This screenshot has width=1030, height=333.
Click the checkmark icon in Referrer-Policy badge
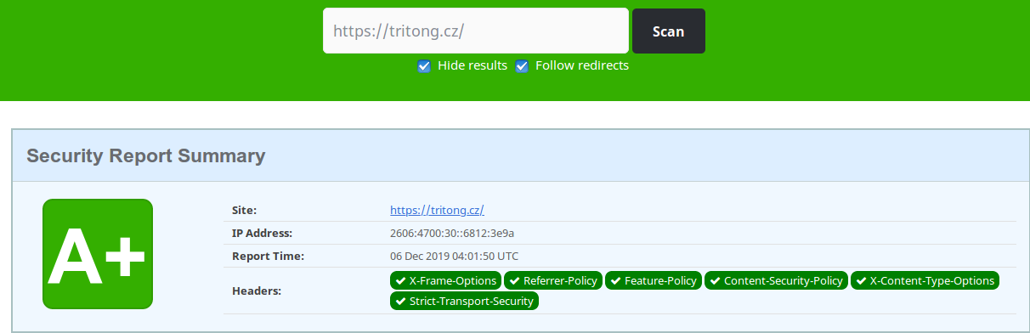pos(514,280)
